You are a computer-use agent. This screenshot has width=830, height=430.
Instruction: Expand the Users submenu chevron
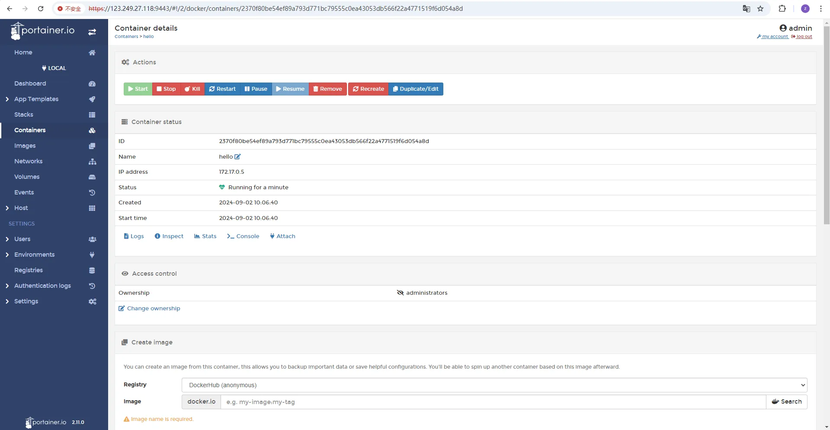pos(7,239)
